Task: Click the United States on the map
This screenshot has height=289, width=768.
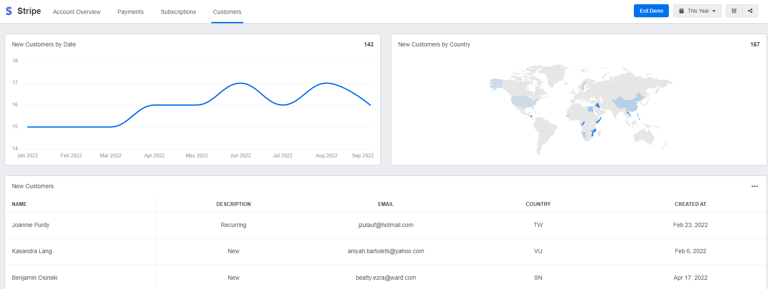Action: pyautogui.click(x=524, y=102)
